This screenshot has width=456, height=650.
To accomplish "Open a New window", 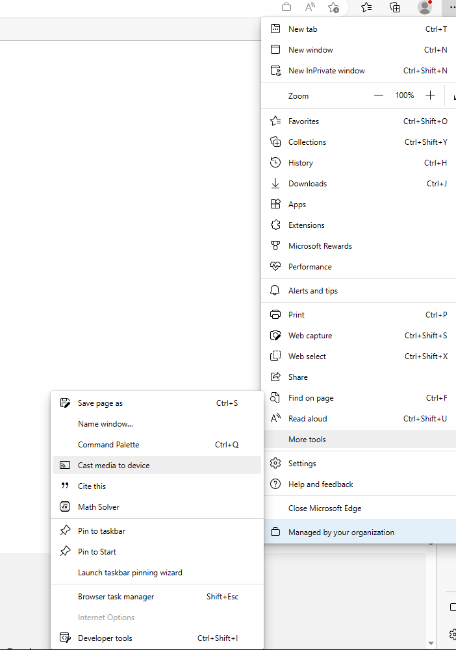I will (359, 50).
